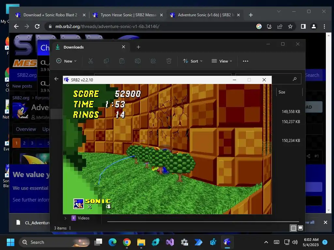The image size is (334, 250).
Task: Switch to large thumbnails view icon
Action: 300,228
